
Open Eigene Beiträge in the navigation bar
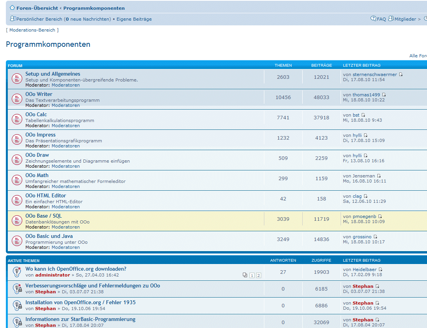pos(134,19)
